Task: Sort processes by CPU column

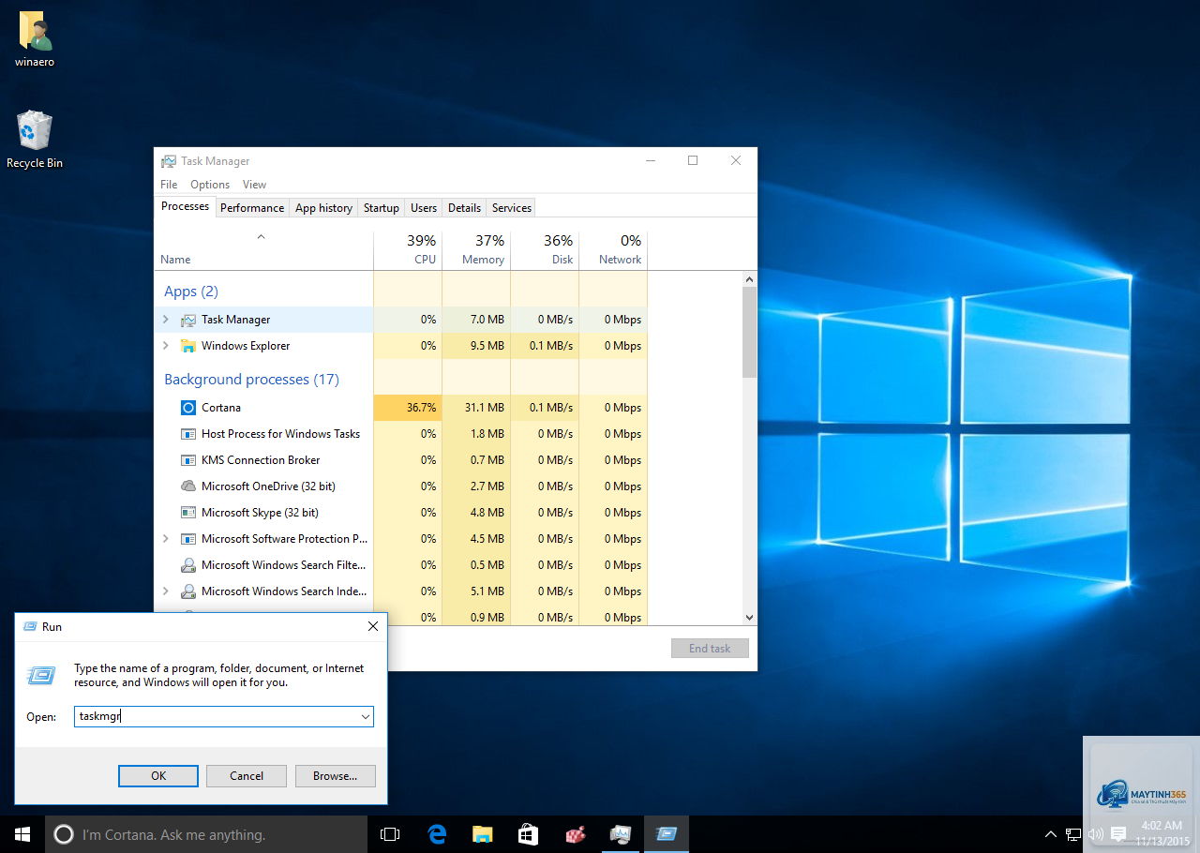Action: tap(408, 250)
